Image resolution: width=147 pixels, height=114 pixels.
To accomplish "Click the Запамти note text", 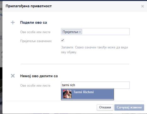I will coord(95,50).
